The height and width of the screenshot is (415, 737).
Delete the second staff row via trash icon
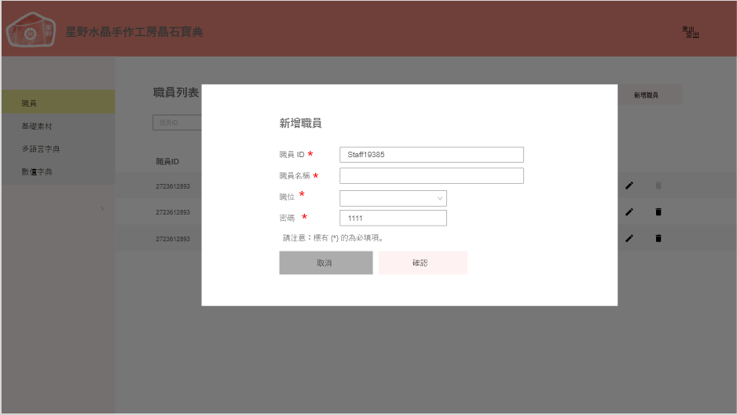click(658, 211)
